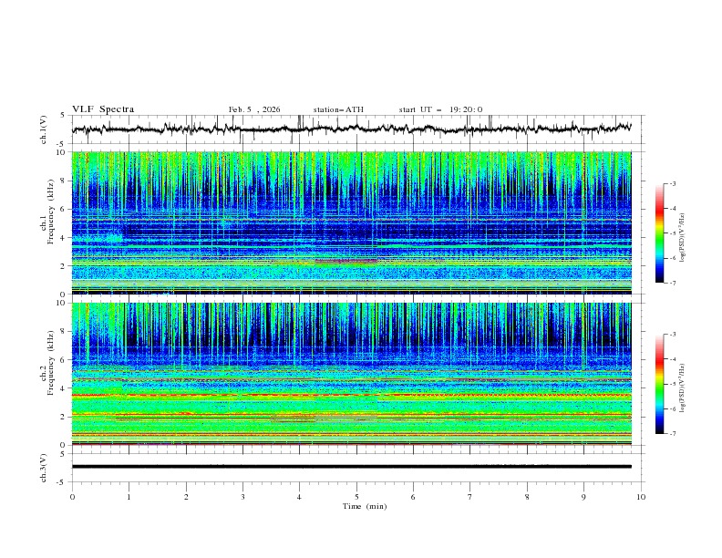
Task: Select the ch.2 "Frequency (kHz)" axis label
Action: [x=50, y=362]
